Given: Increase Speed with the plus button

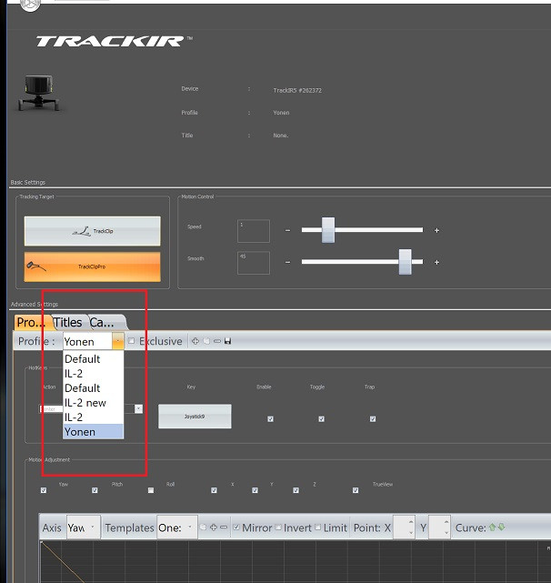Looking at the screenshot, I should pyautogui.click(x=436, y=230).
